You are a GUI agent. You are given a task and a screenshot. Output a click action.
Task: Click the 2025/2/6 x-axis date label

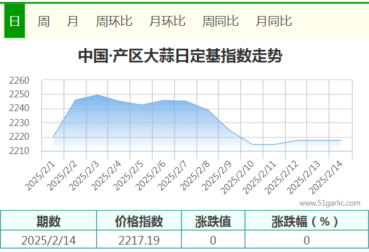[150, 176]
